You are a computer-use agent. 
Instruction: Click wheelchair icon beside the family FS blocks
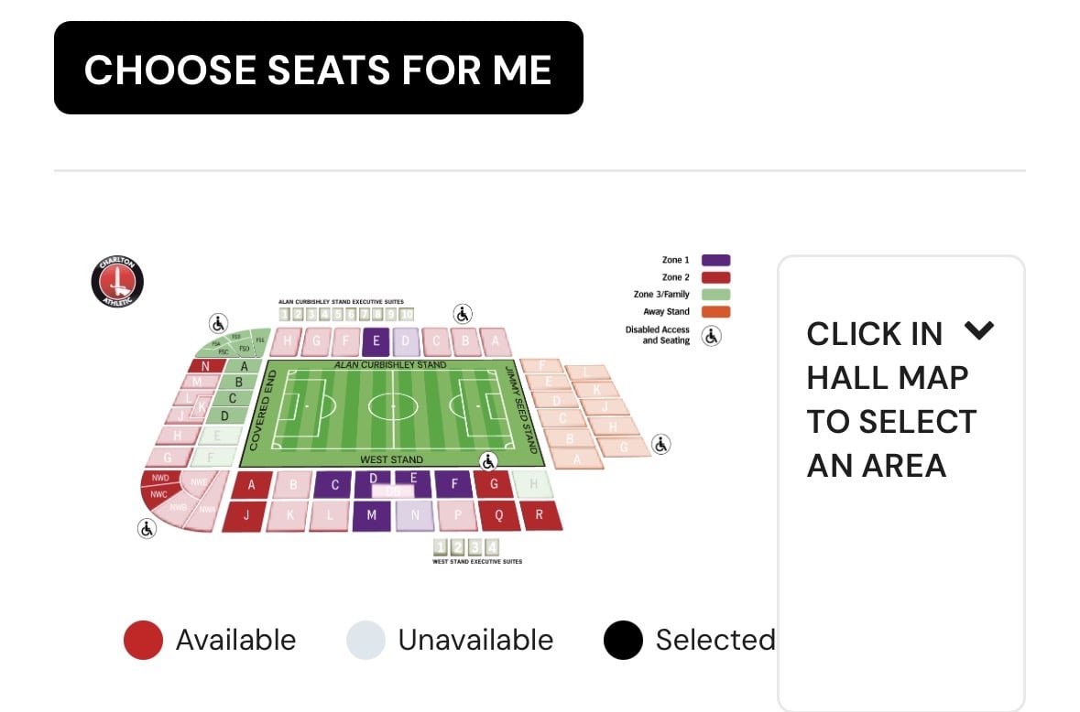(218, 323)
